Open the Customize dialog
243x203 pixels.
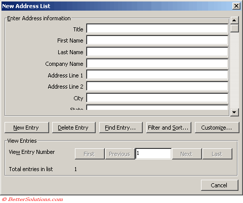point(217,128)
